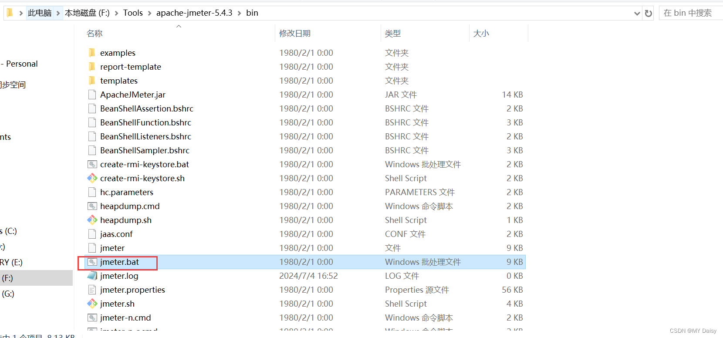Click the BeanShellFunction.bshrc file icon
This screenshot has width=723, height=338.
pyautogui.click(x=92, y=122)
